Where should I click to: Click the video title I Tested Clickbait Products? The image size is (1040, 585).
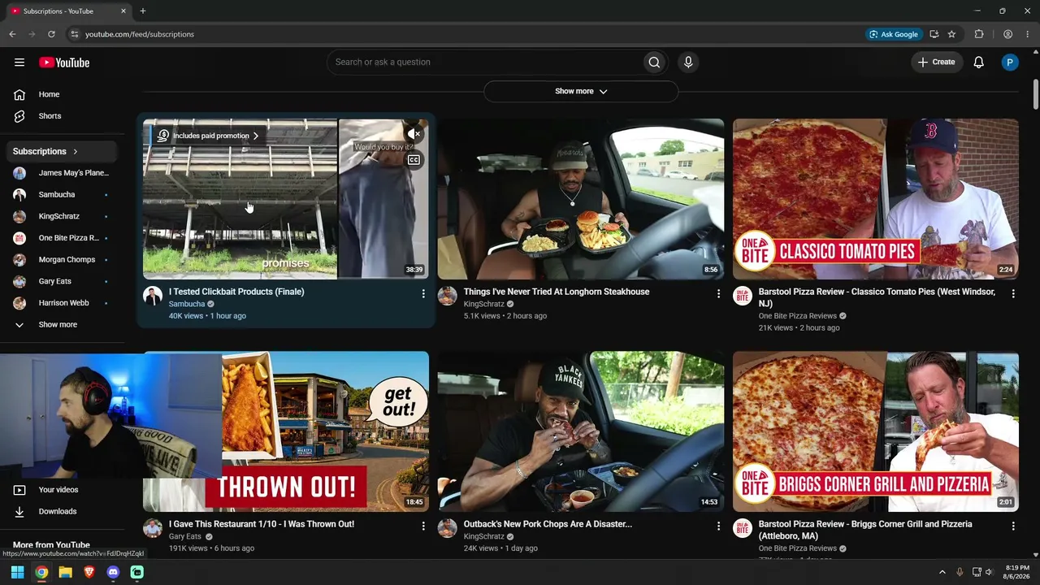click(x=236, y=292)
